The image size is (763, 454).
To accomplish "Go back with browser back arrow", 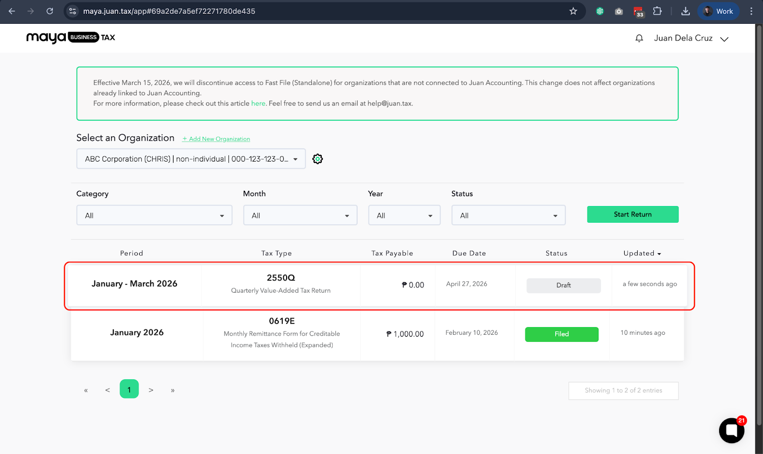I will coord(12,11).
